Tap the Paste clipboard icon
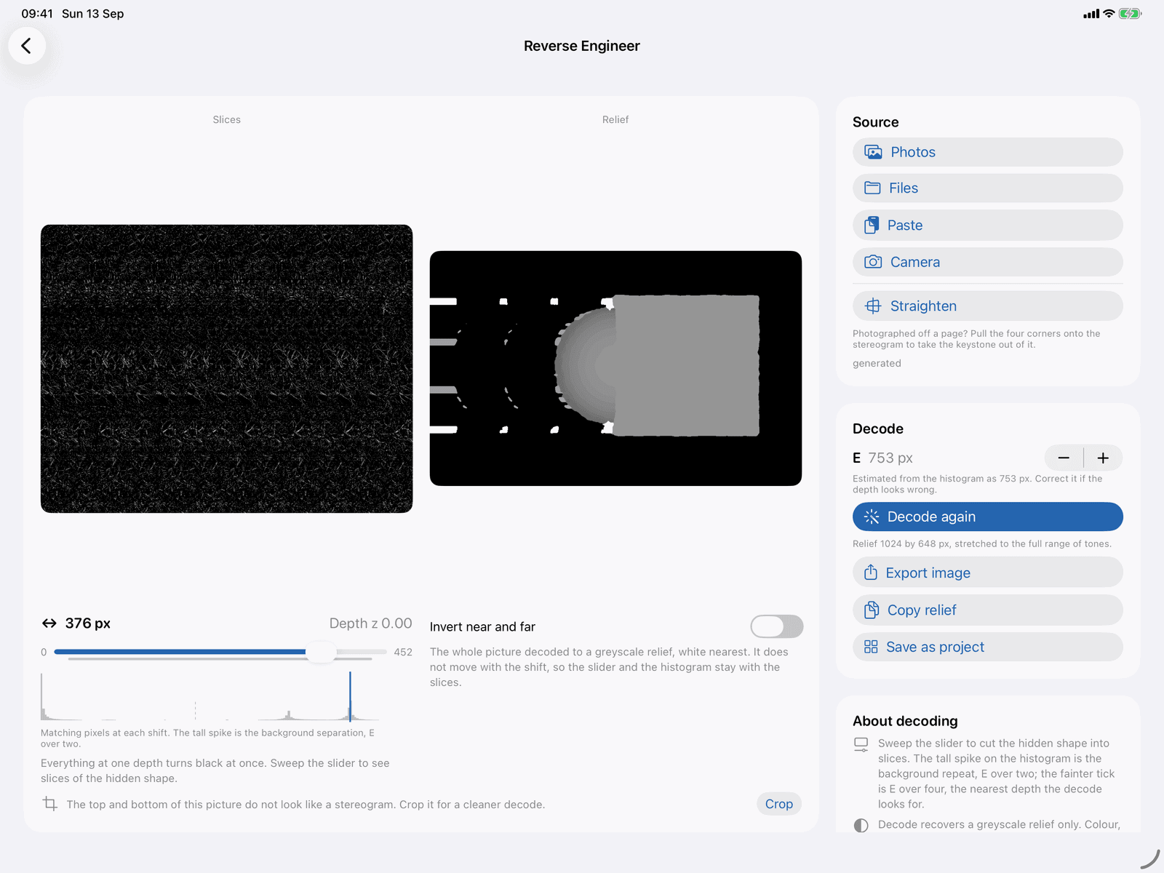1164x873 pixels. [872, 226]
